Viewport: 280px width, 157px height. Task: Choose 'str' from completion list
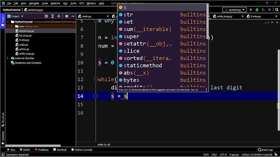[162, 14]
